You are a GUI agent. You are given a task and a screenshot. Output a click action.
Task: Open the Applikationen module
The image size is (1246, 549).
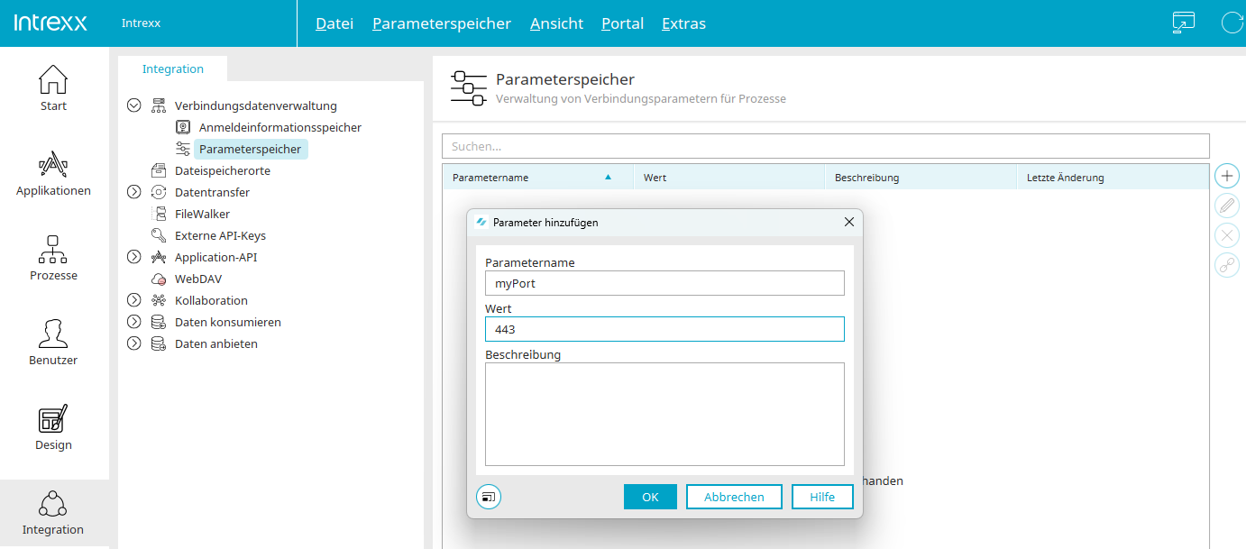[53, 173]
